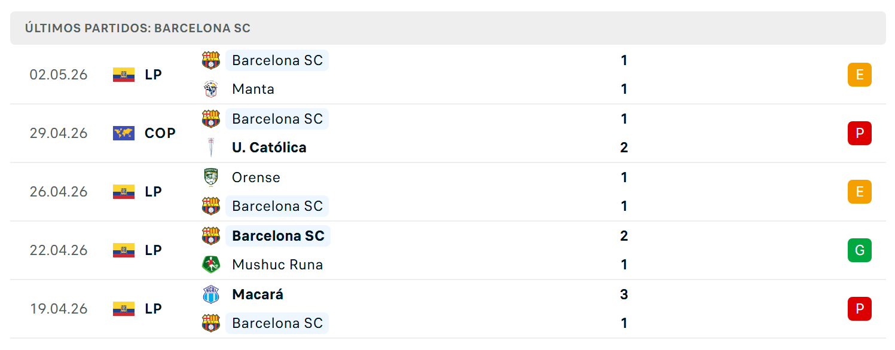The height and width of the screenshot is (350, 895).
Task: Click the green G result badge
Action: click(x=859, y=250)
